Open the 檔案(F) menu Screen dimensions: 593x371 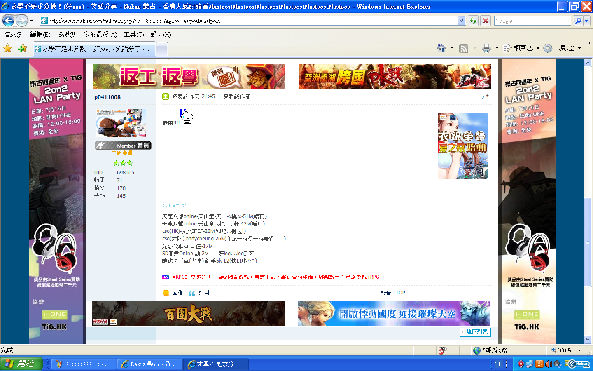coord(14,34)
